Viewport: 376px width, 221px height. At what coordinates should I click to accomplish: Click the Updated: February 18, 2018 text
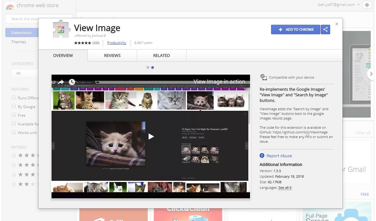(282, 176)
